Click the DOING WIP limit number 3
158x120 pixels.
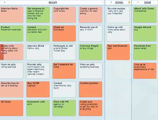(129, 2)
